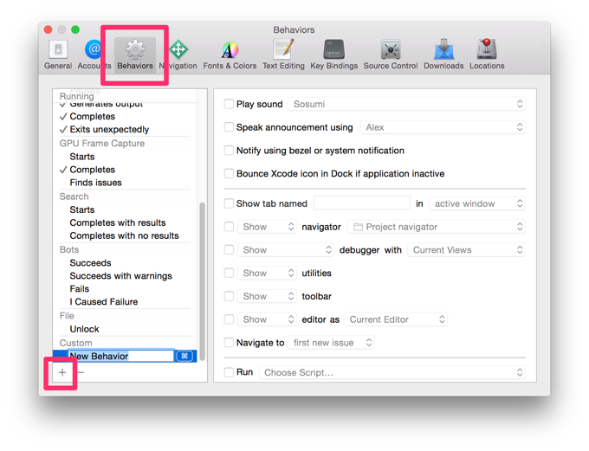Select File Unlock behavior
Viewport: 589px width, 451px height.
tap(85, 329)
